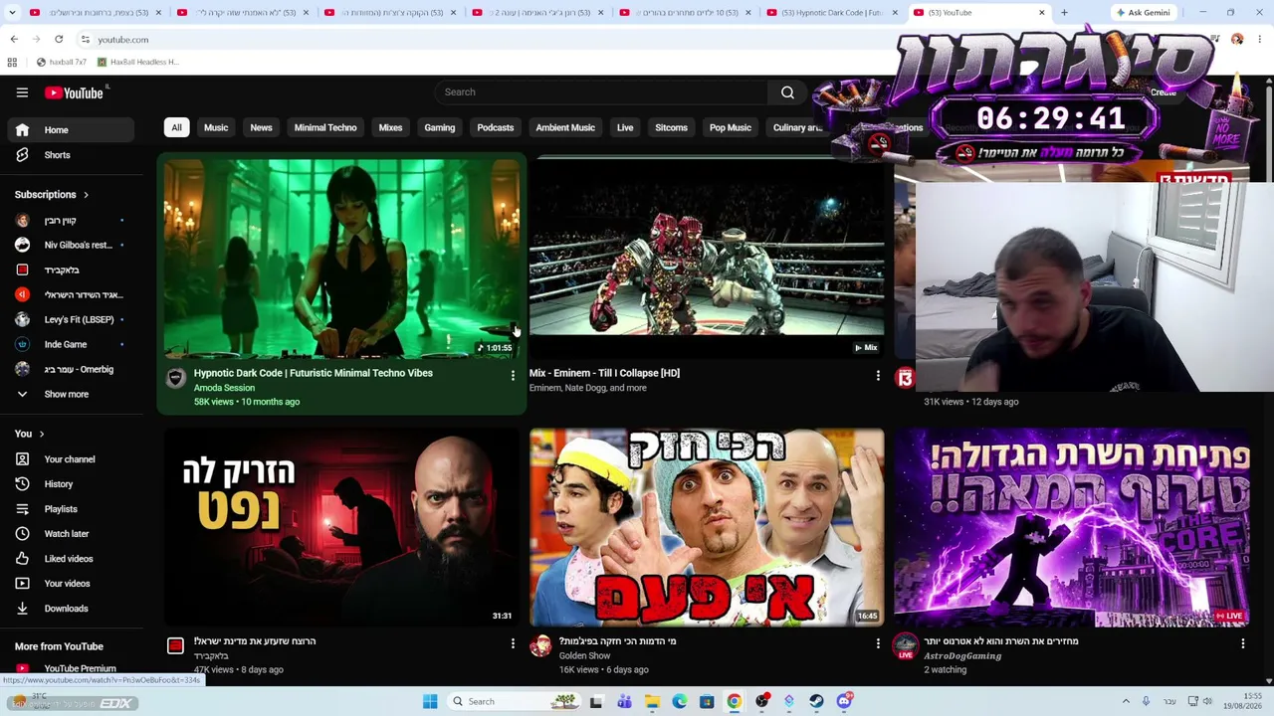
Task: Open Amoda Session channel link
Action: [x=224, y=388]
